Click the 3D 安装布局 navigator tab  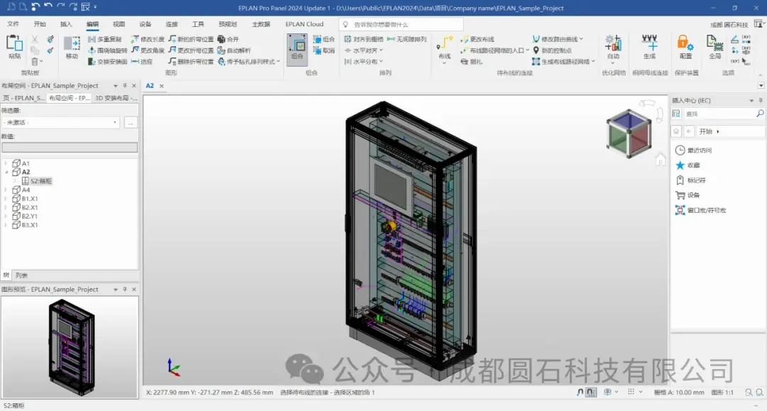coord(116,98)
